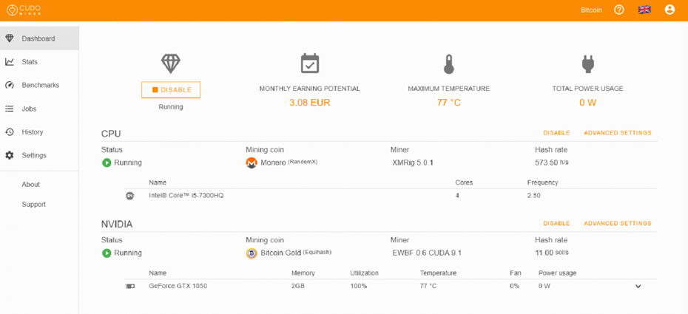
Task: Open NVIDIA Advanced Settings
Action: 618,223
